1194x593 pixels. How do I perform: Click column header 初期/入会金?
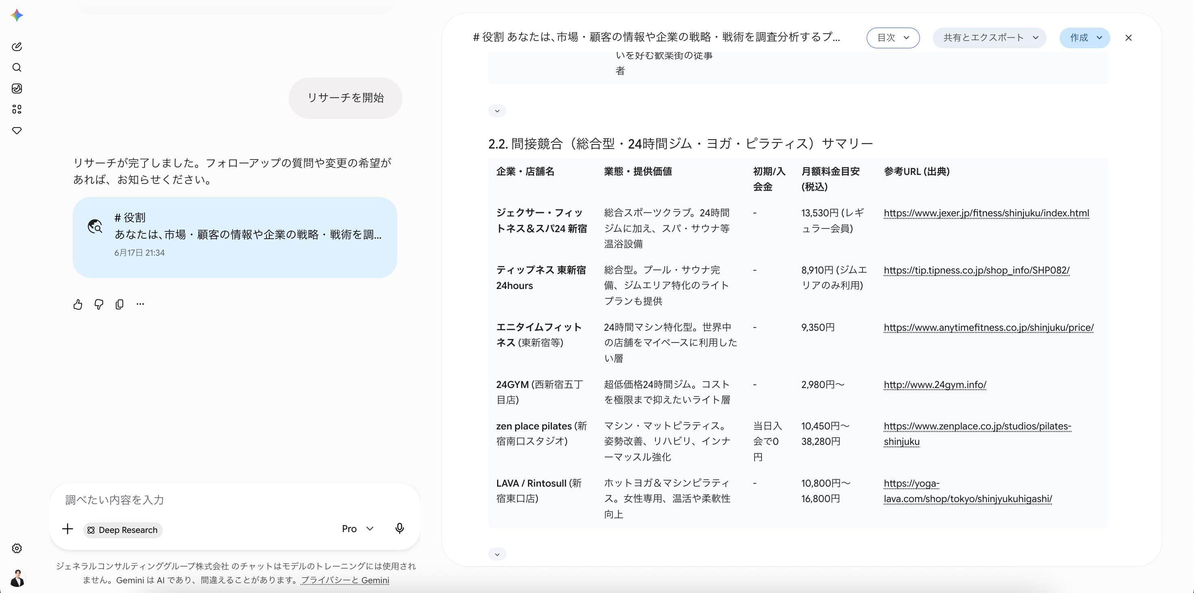(x=769, y=179)
